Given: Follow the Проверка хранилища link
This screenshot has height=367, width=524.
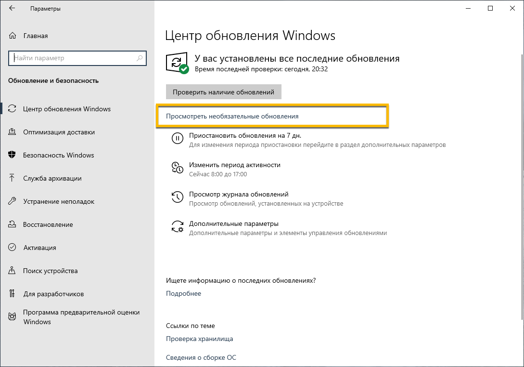Looking at the screenshot, I should pos(199,339).
